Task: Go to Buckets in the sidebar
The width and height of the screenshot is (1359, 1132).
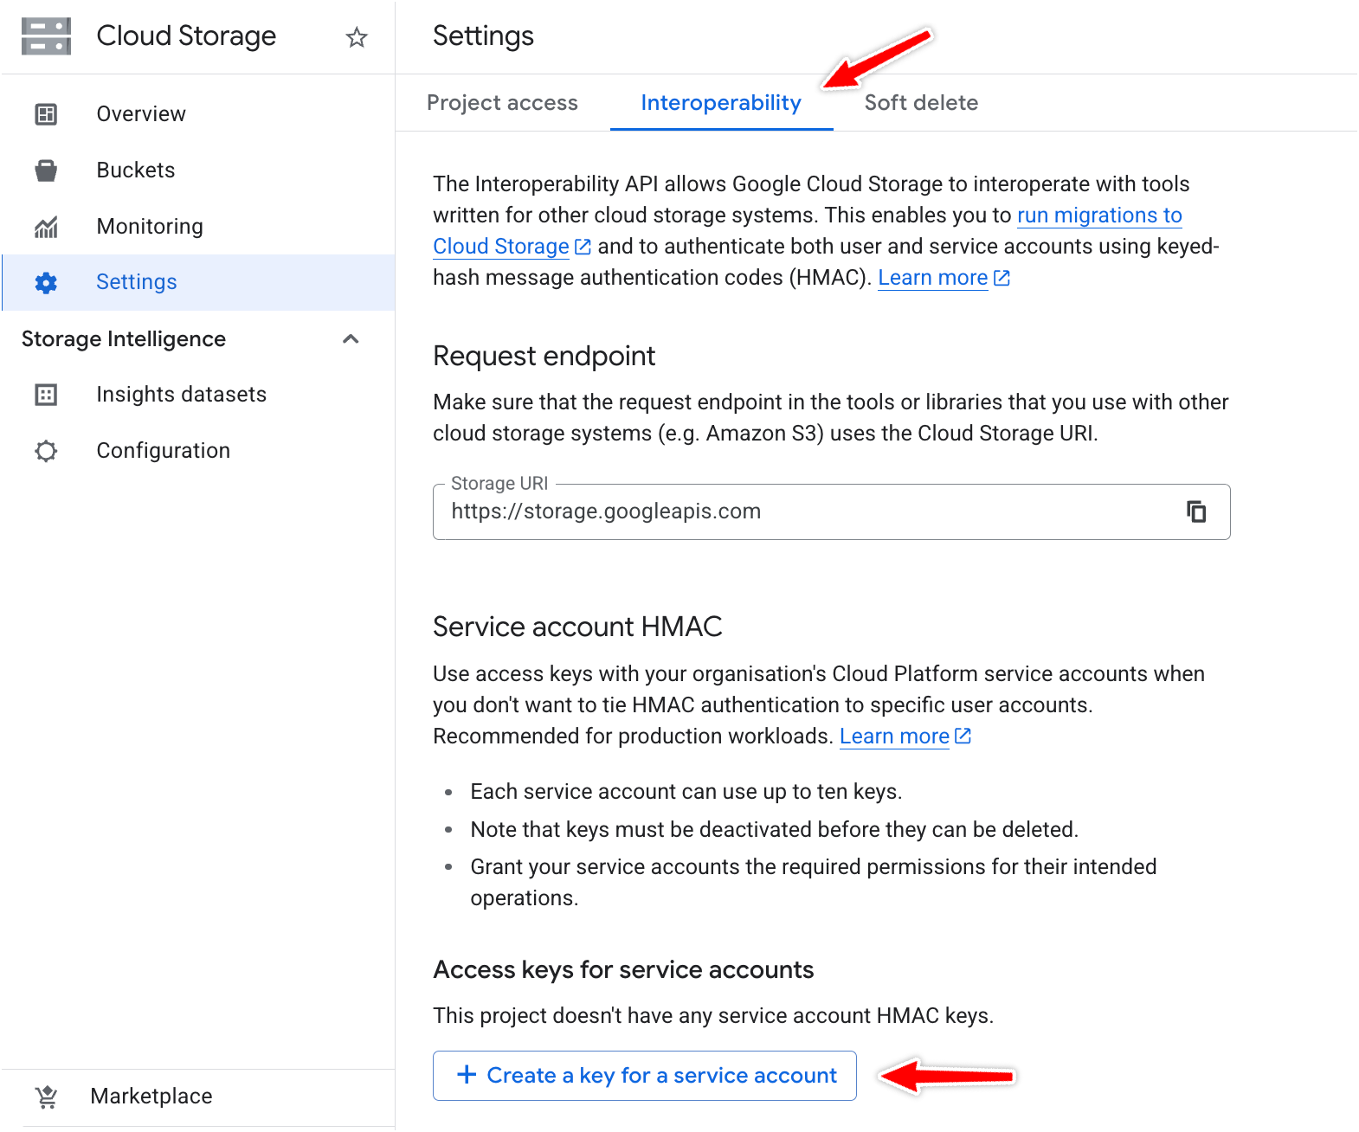Action: pos(136,170)
